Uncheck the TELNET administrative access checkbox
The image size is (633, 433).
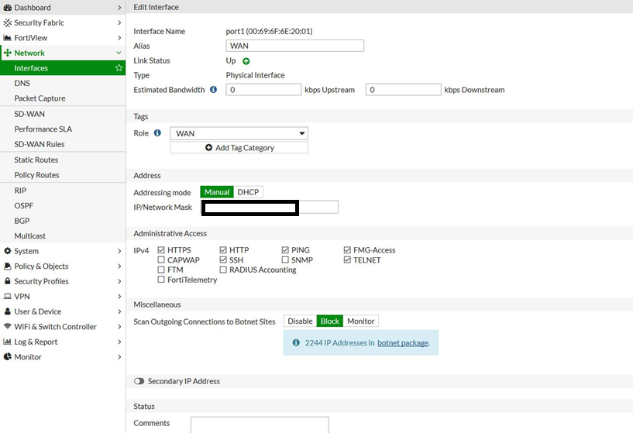pos(347,260)
